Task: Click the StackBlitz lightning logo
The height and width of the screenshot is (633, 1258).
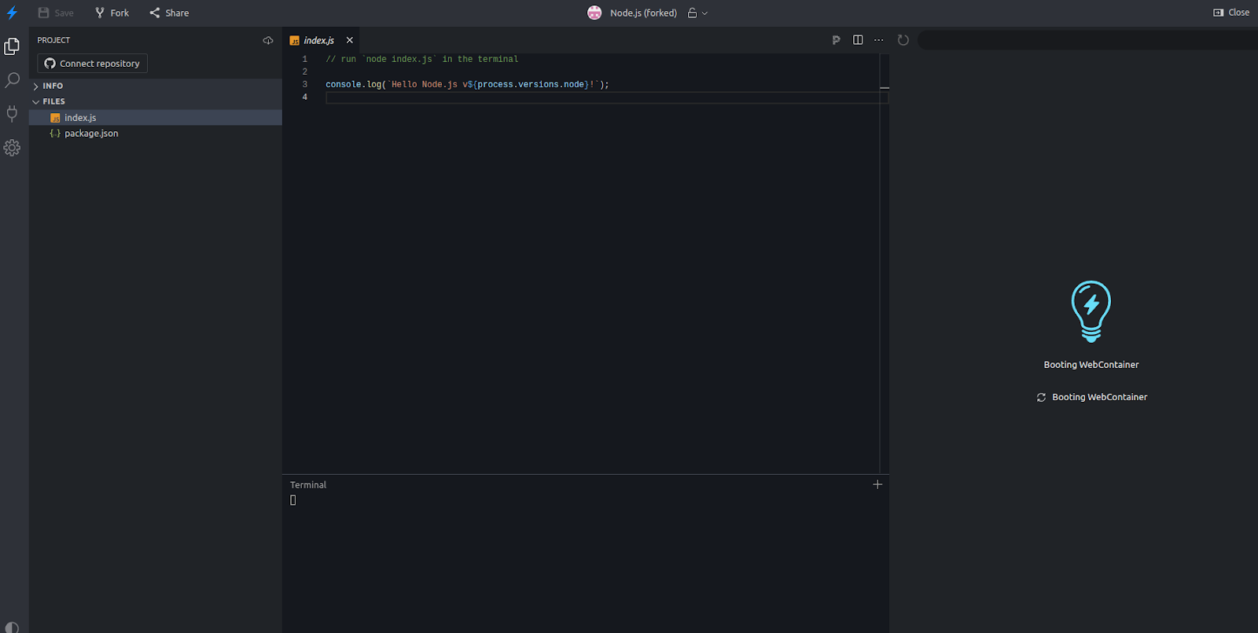Action: (x=12, y=13)
